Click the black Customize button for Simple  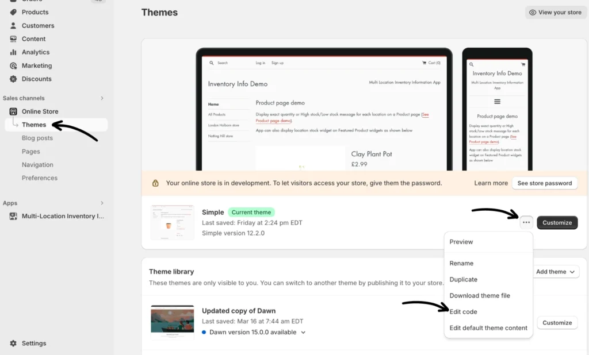557,223
